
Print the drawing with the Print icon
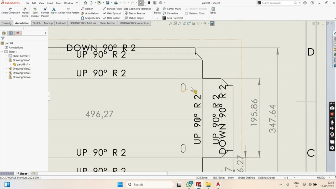click(x=116, y=3)
